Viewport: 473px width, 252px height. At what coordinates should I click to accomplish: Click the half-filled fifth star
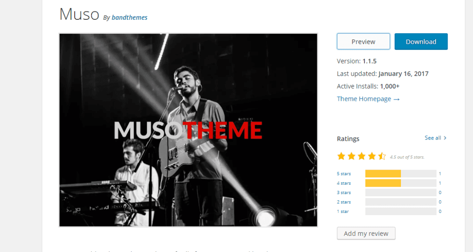pyautogui.click(x=382, y=156)
